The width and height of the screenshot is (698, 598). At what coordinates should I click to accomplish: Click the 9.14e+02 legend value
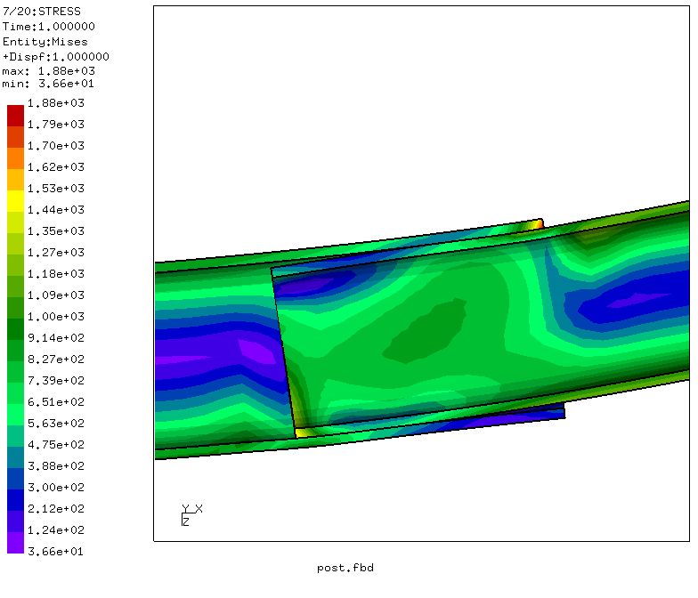point(55,338)
